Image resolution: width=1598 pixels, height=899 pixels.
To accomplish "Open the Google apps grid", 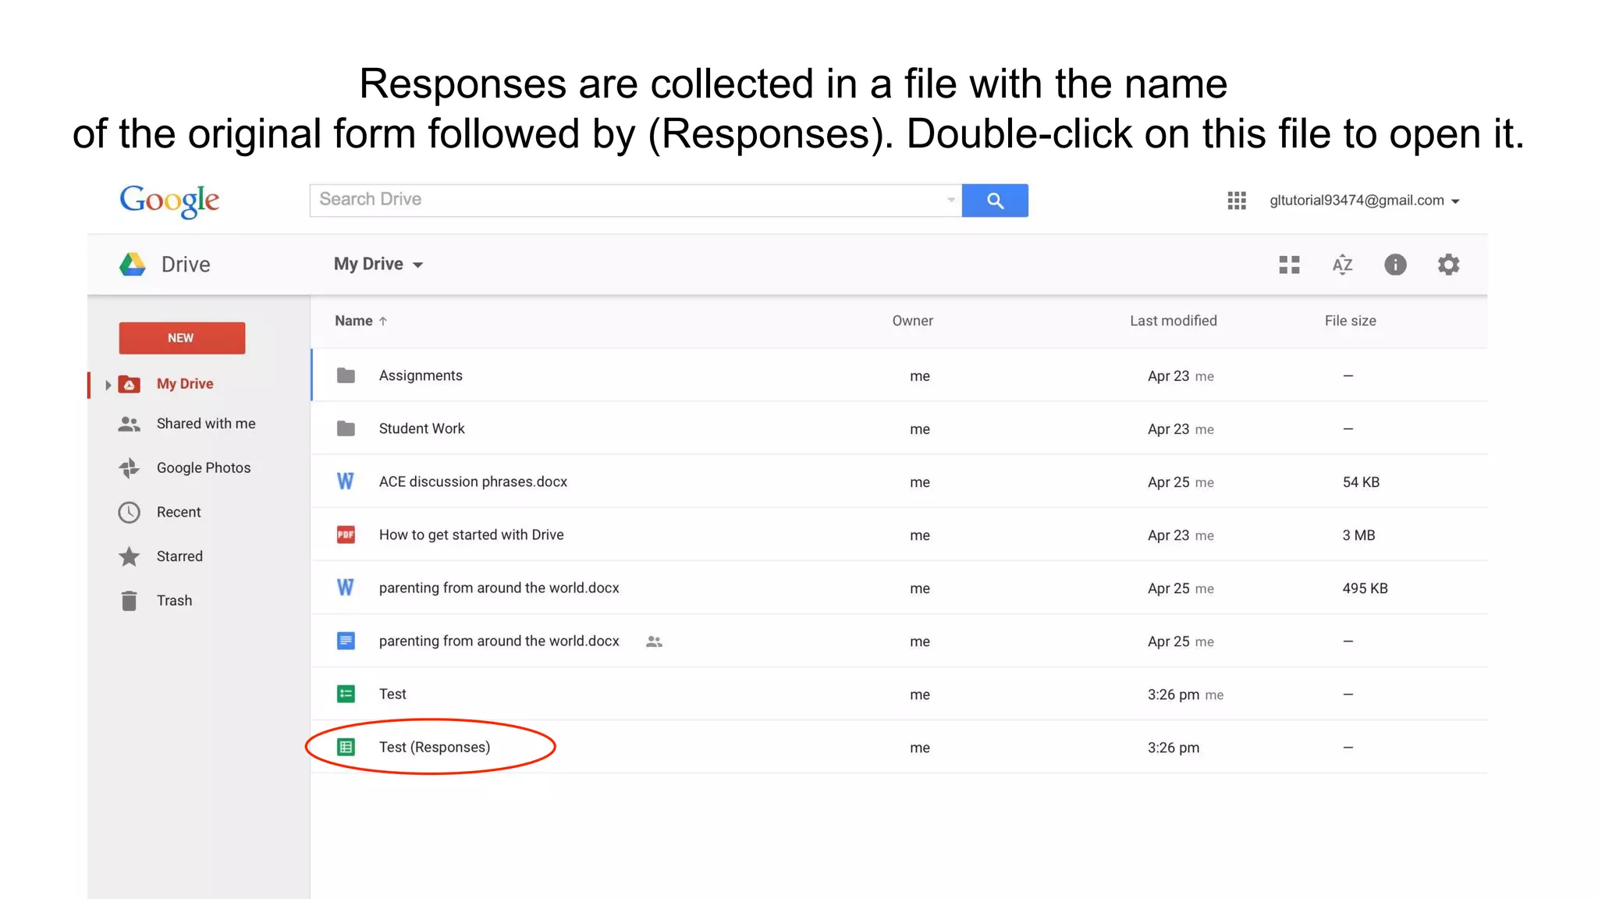I will 1237,201.
